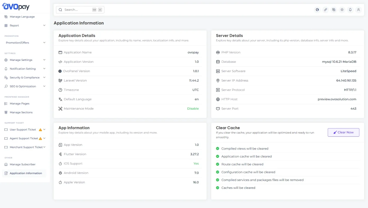Open the user profile icon
The width and height of the screenshot is (368, 208).
[x=358, y=10]
